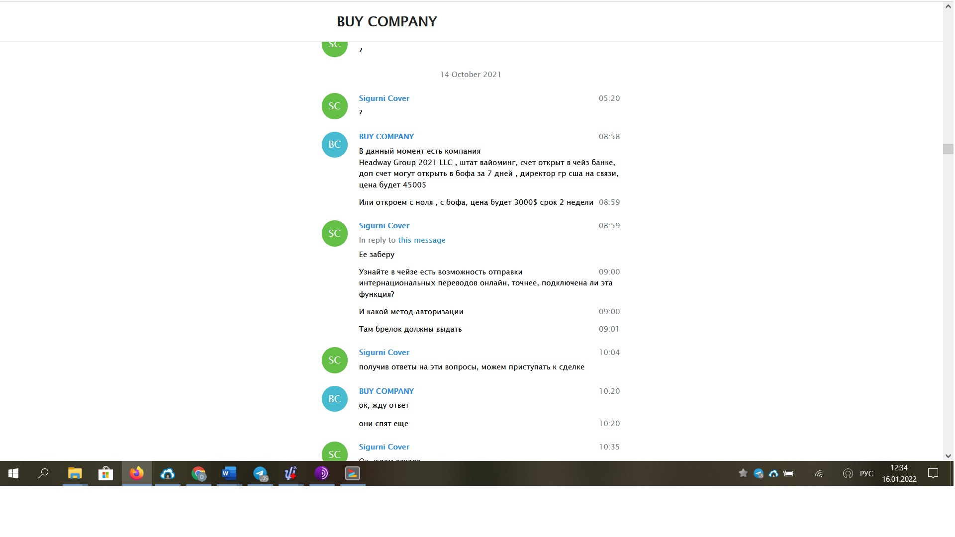
Task: Open the blue V app with red cross
Action: (291, 473)
